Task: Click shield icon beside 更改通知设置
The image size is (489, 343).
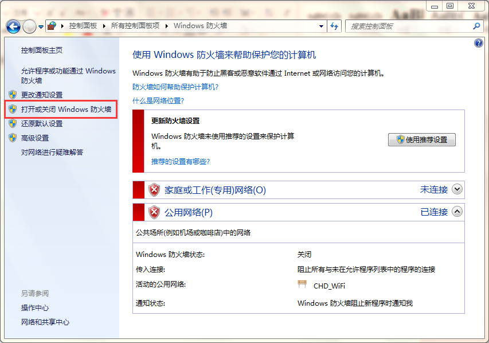Action: (x=13, y=95)
